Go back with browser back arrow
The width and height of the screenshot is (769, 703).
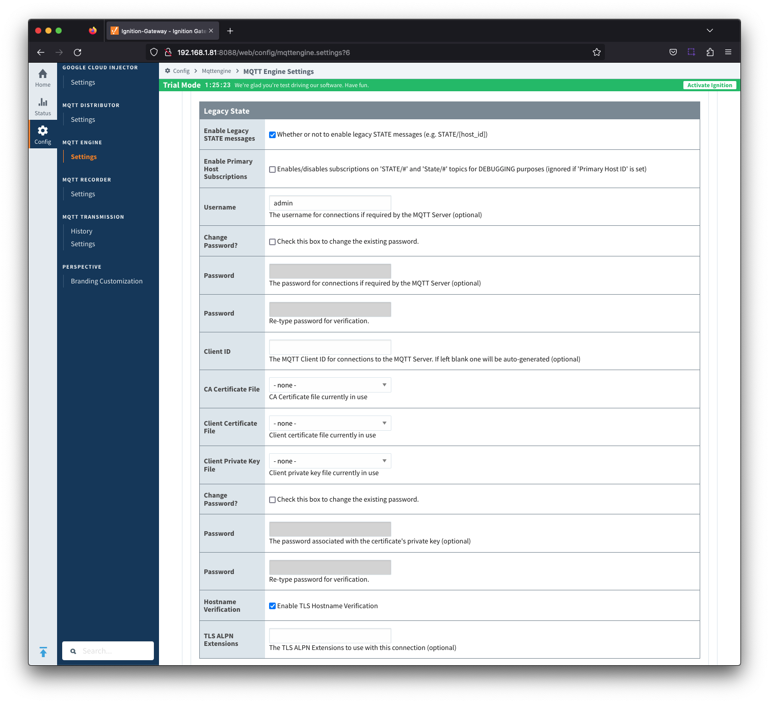click(x=41, y=52)
